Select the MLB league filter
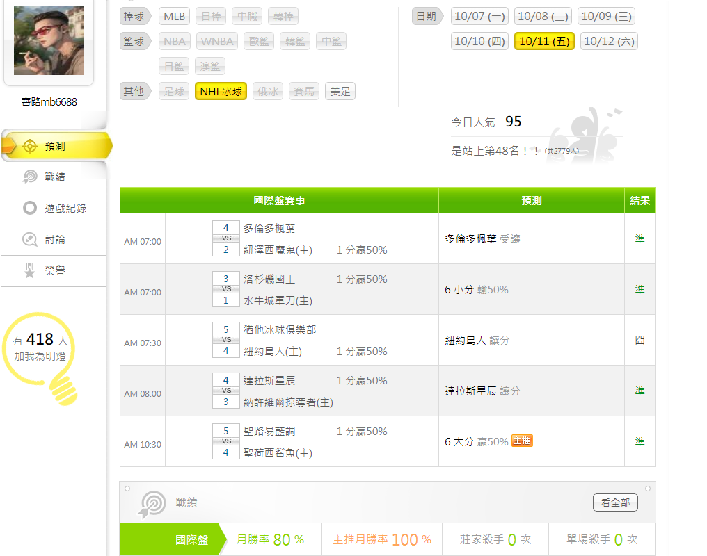The image size is (707, 556). pos(174,16)
